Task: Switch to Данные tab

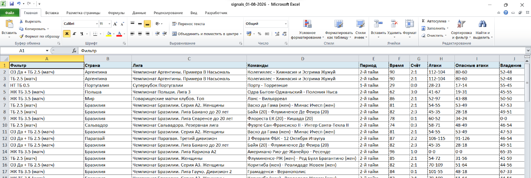Action: [139, 13]
